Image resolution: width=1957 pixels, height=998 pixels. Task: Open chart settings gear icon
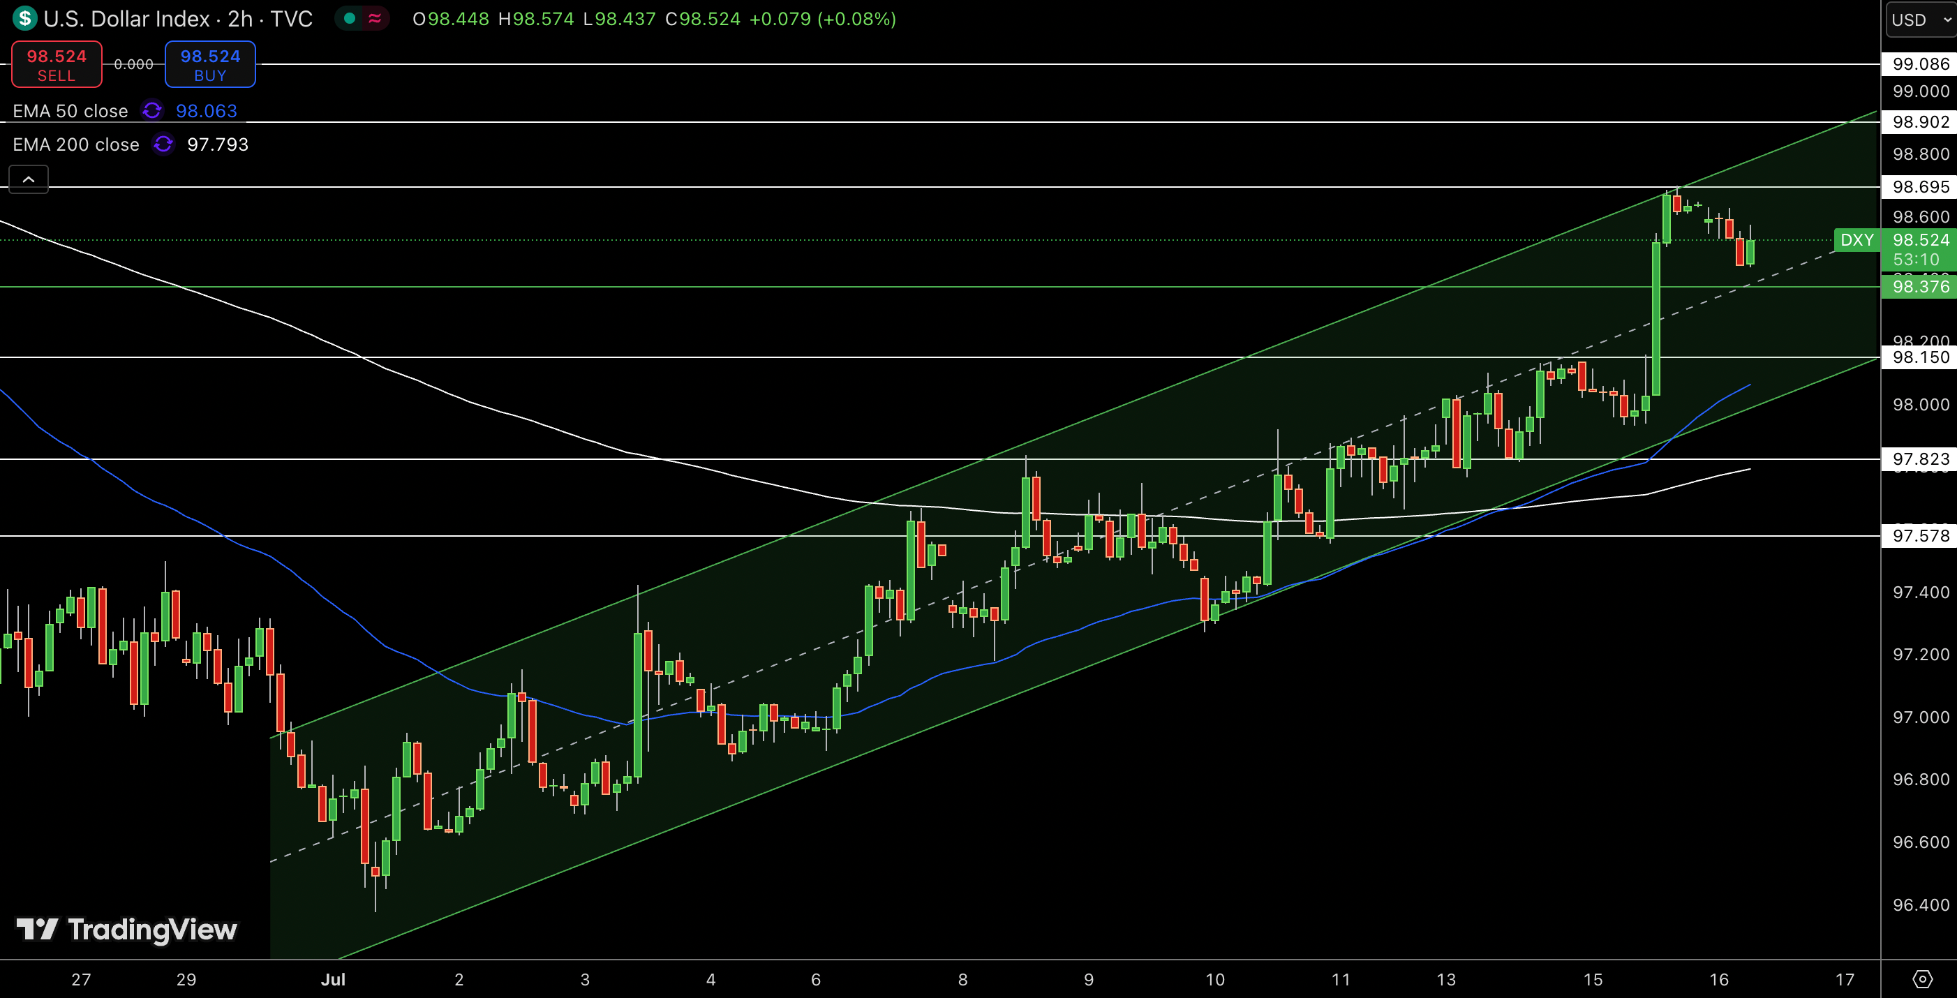point(1922,979)
